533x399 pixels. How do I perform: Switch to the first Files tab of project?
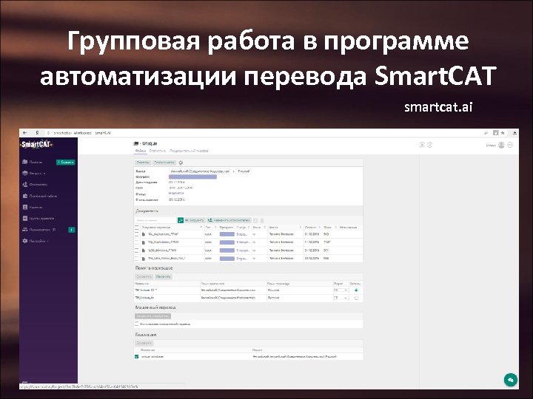coord(141,151)
